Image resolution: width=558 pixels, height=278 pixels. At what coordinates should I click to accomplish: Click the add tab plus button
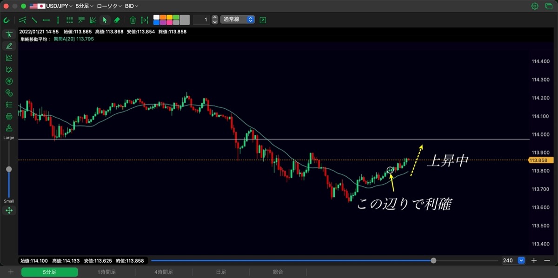(x=11, y=272)
